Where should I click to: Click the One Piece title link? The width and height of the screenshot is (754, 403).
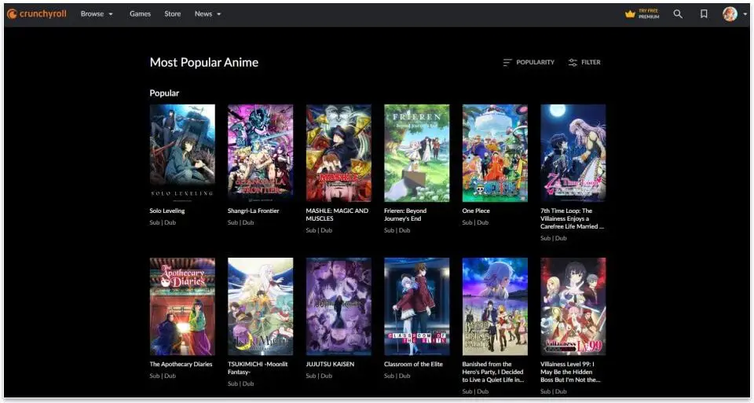click(476, 211)
